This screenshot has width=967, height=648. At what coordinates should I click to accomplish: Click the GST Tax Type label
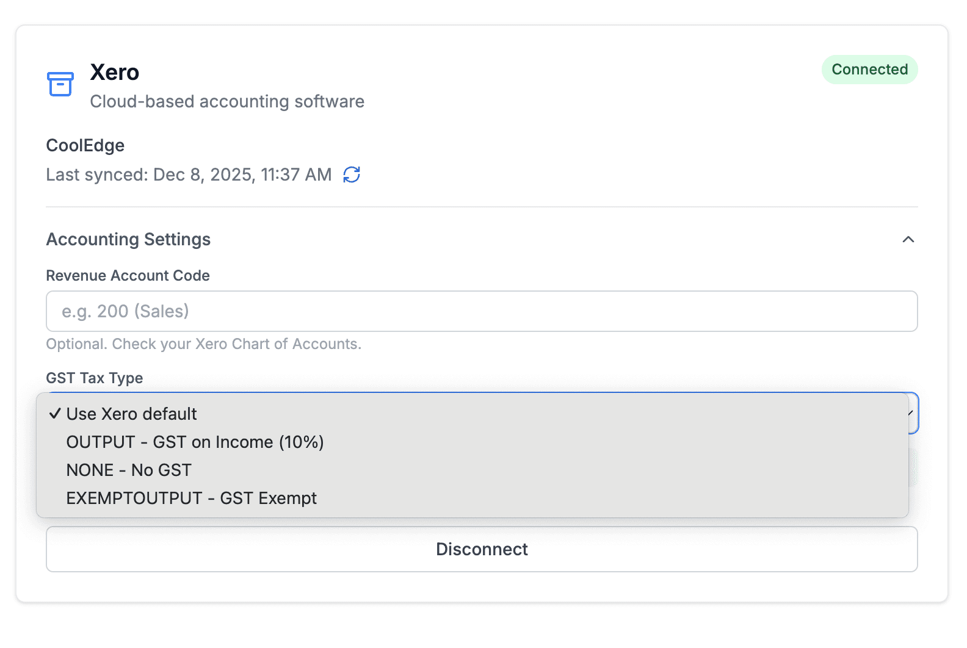(x=95, y=378)
